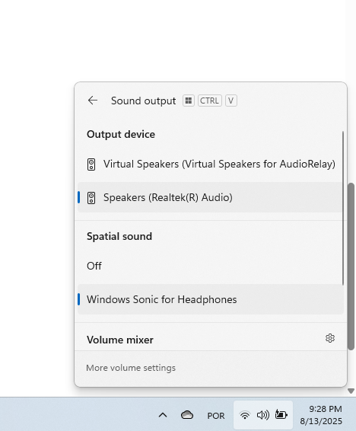Click the down arrow below the scrollbar
The width and height of the screenshot is (356, 431).
tap(351, 391)
